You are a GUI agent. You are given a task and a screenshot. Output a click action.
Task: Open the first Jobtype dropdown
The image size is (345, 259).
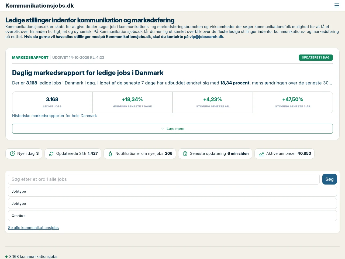[172, 191]
